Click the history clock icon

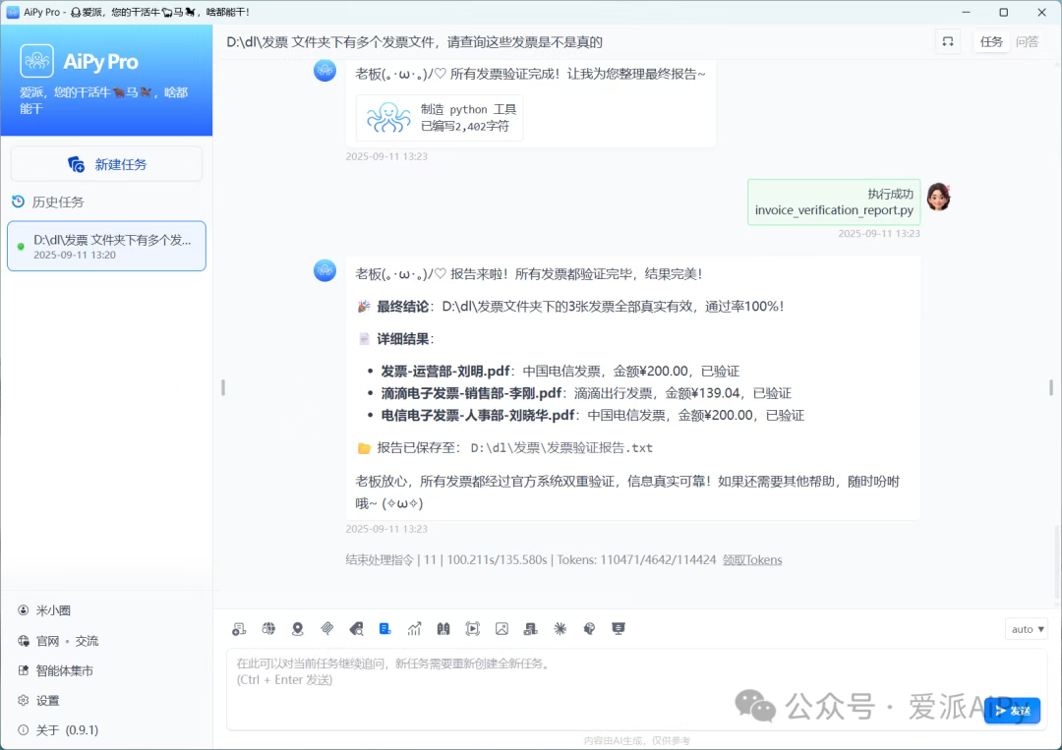pos(19,202)
